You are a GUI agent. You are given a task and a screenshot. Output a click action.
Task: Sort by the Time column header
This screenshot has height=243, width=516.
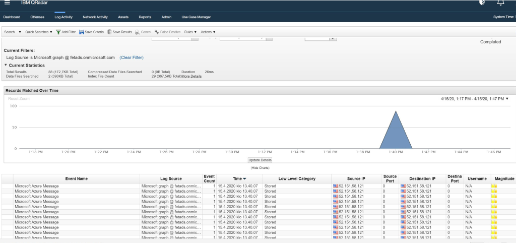pyautogui.click(x=237, y=178)
